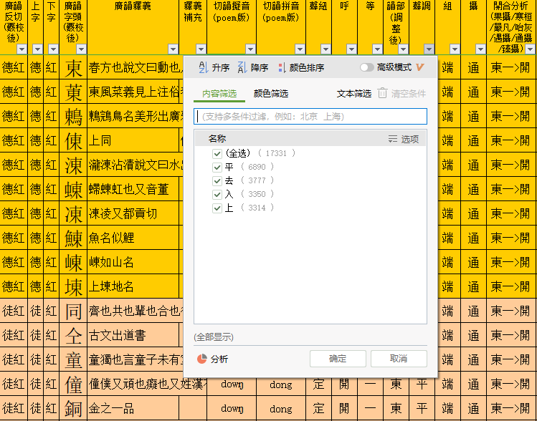Image resolution: width=537 pixels, height=421 pixels.
Task: Click the (全部显示) status text
Action: click(x=214, y=337)
